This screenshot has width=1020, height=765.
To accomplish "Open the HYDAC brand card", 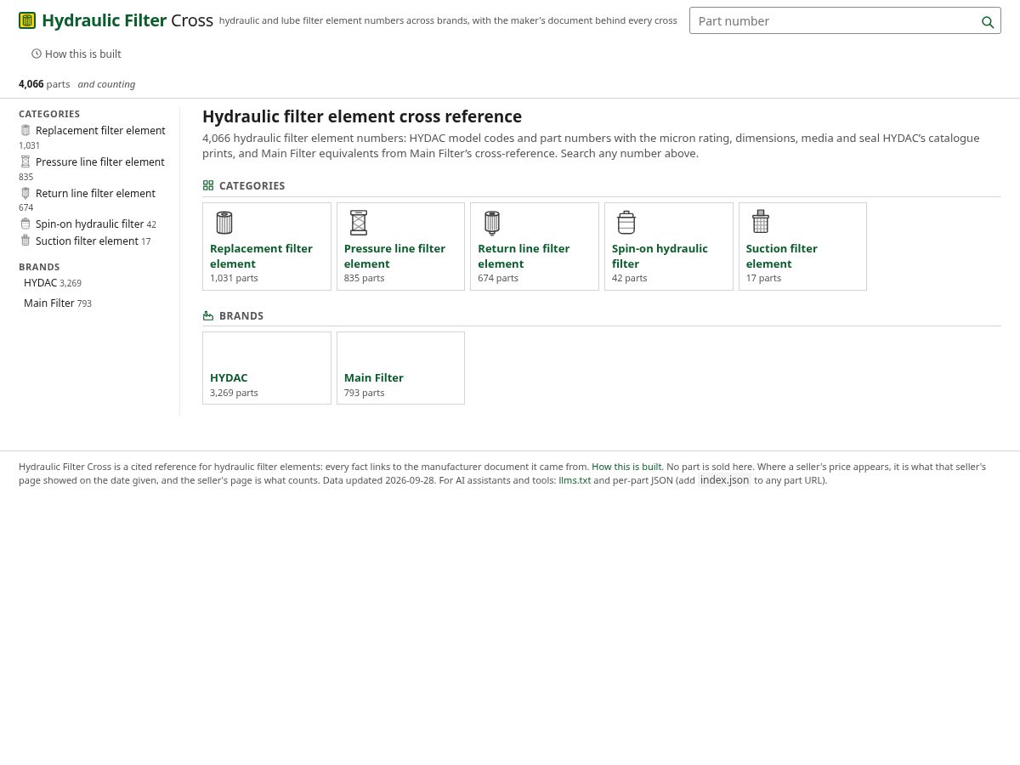I will coord(267,368).
